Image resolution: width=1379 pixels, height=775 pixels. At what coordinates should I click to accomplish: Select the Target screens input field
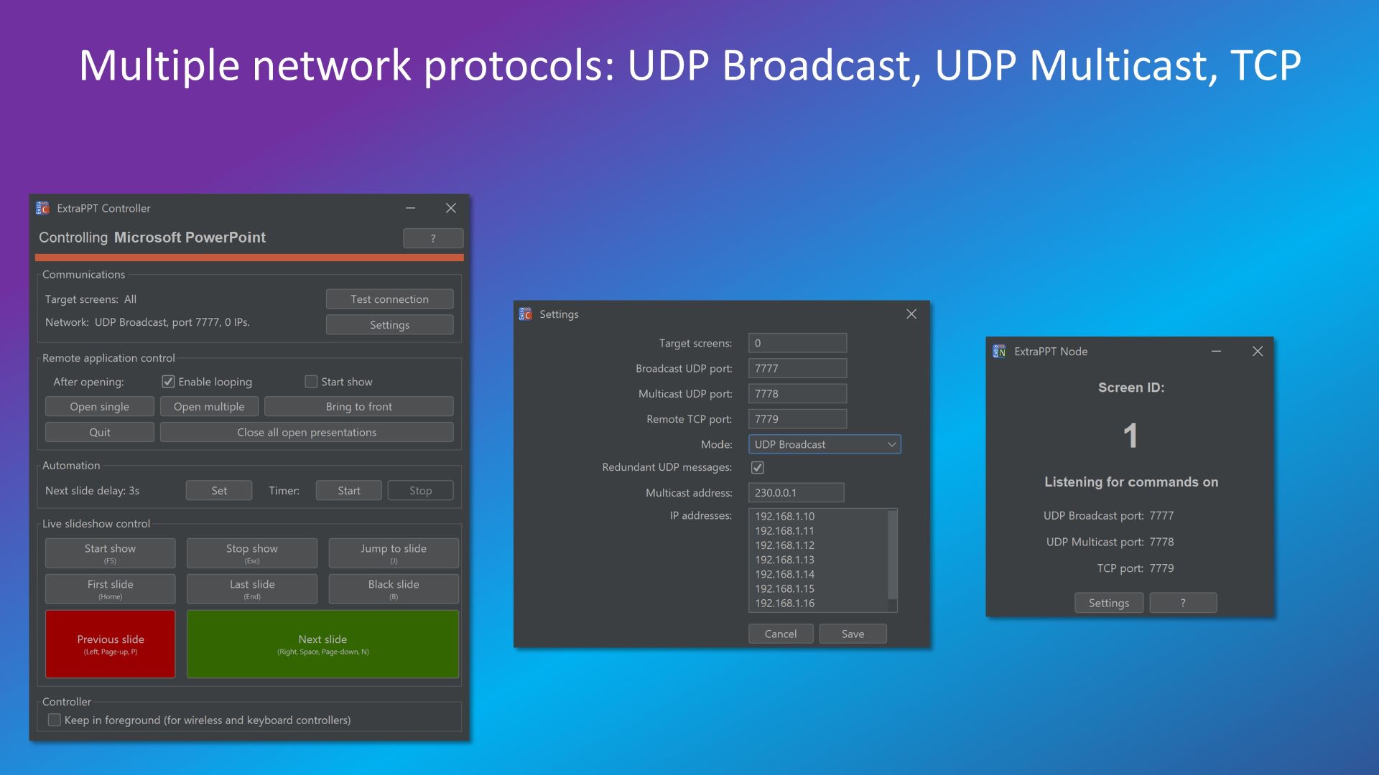coord(797,342)
